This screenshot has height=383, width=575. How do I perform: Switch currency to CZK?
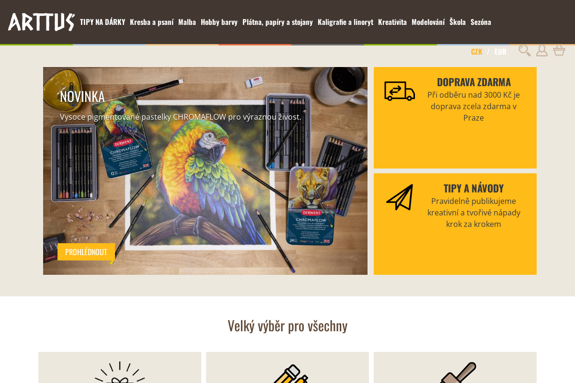[x=476, y=51]
